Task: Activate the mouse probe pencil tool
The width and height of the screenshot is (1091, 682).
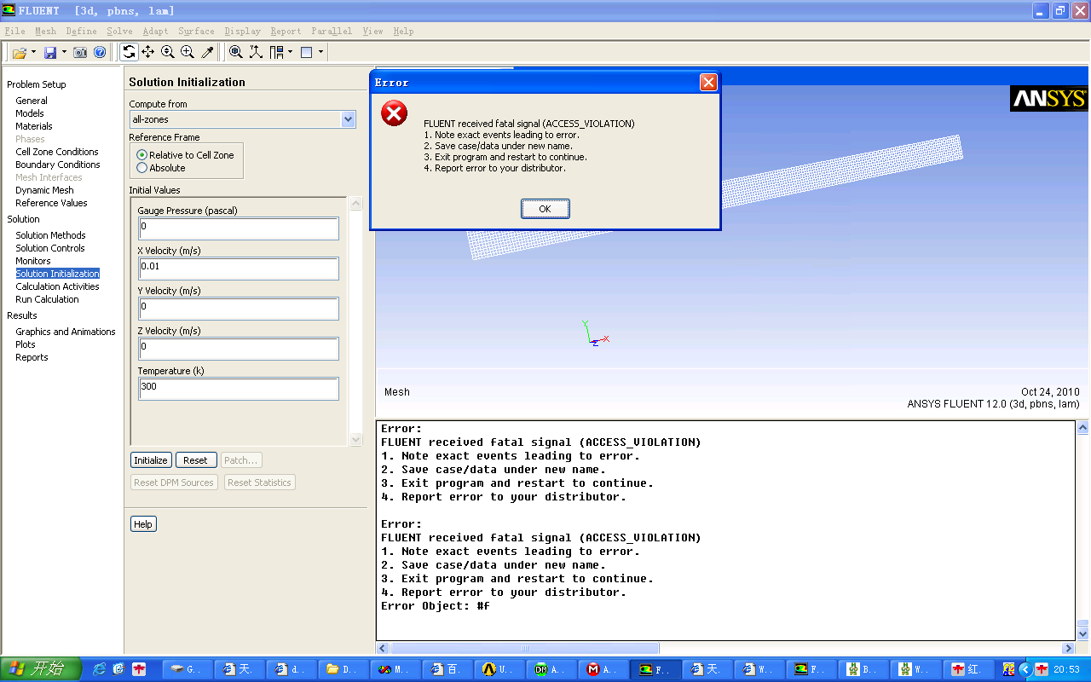Action: 208,52
